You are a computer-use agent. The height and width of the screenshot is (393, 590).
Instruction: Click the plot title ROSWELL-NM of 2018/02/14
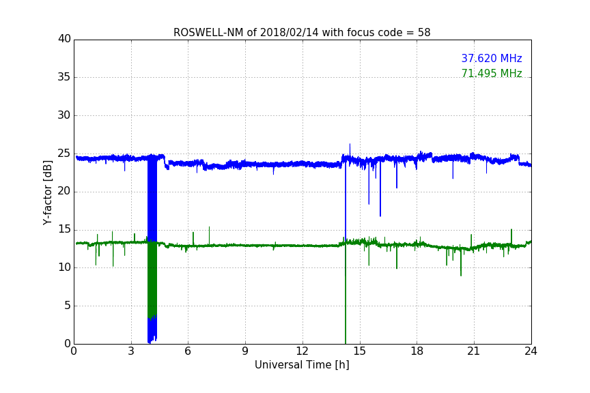(302, 32)
